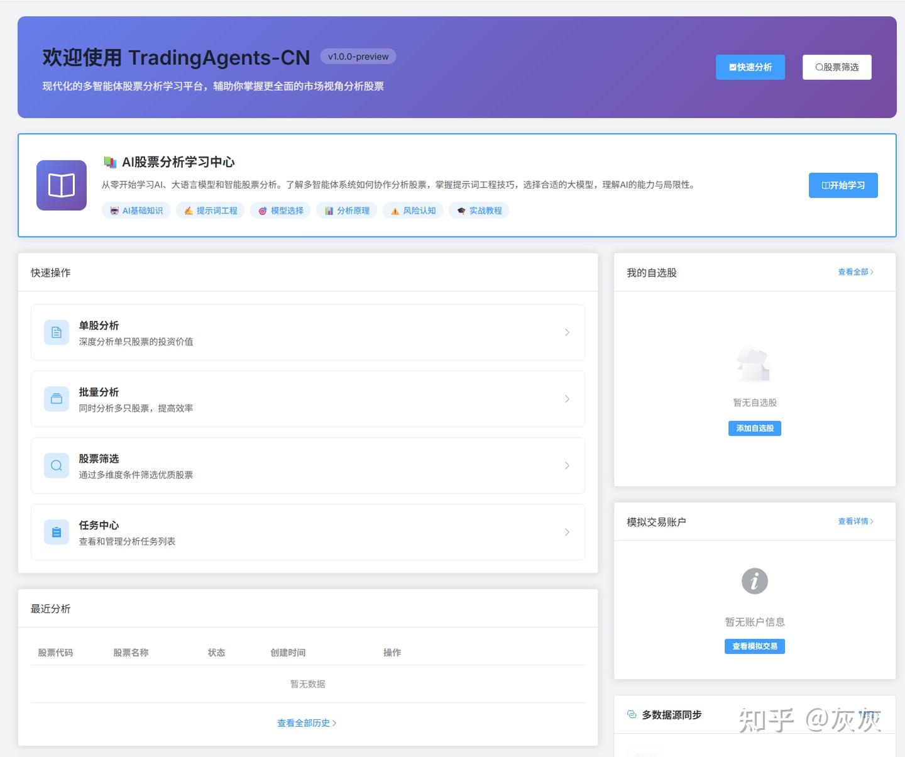The height and width of the screenshot is (757, 905).
Task: Open the 任务中心 clipboard icon
Action: (56, 531)
